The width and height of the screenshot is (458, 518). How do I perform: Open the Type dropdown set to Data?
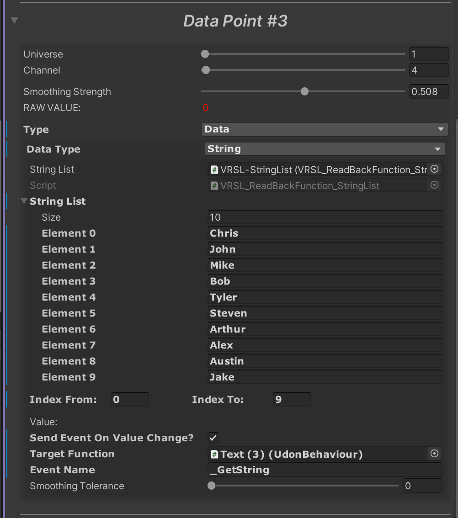pyautogui.click(x=324, y=129)
